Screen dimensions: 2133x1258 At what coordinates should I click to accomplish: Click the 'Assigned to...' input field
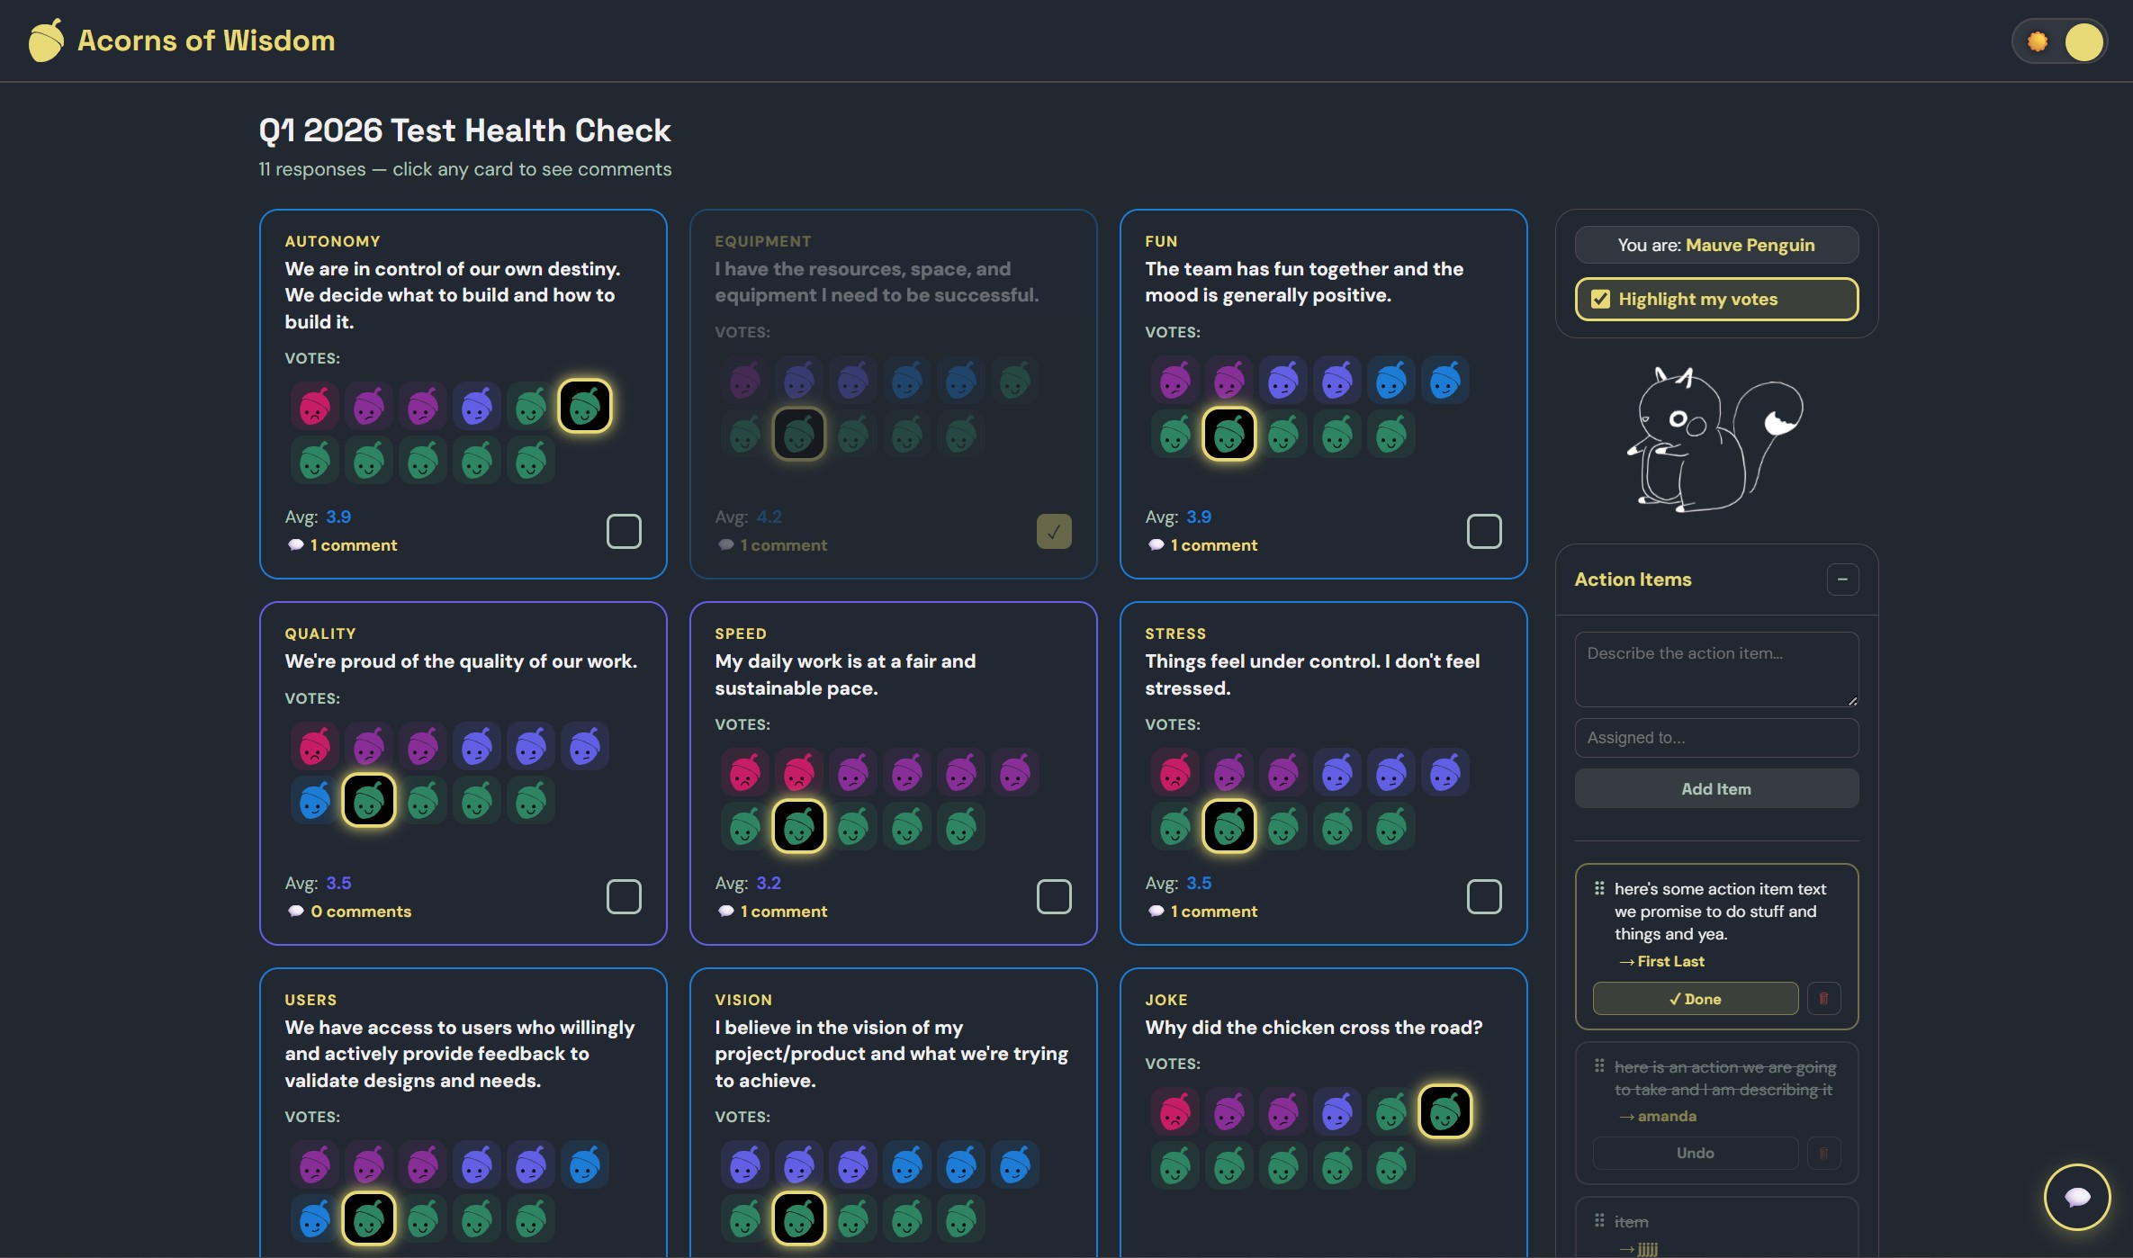[x=1716, y=738]
